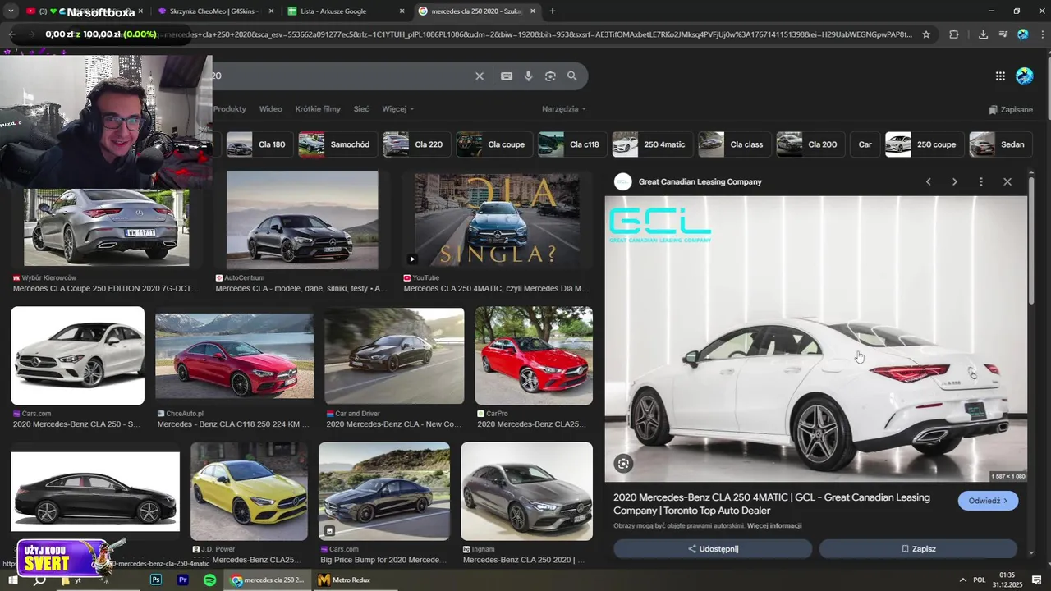Switch to the Produkty search tab
The height and width of the screenshot is (591, 1051).
point(230,108)
